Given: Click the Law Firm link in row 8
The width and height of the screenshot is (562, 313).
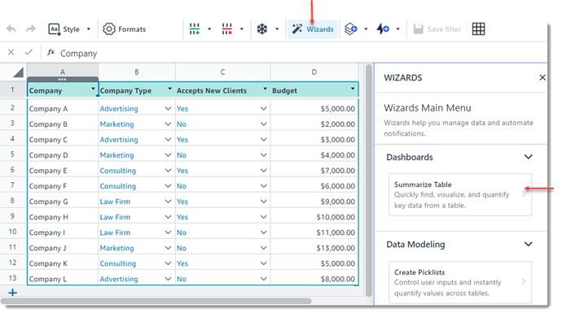Looking at the screenshot, I should pos(115,202).
